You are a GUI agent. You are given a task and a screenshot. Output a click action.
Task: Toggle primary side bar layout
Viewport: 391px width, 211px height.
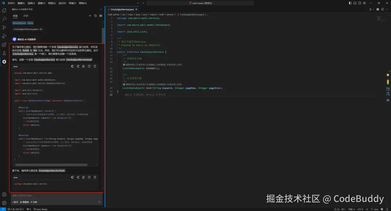pos(350,3)
